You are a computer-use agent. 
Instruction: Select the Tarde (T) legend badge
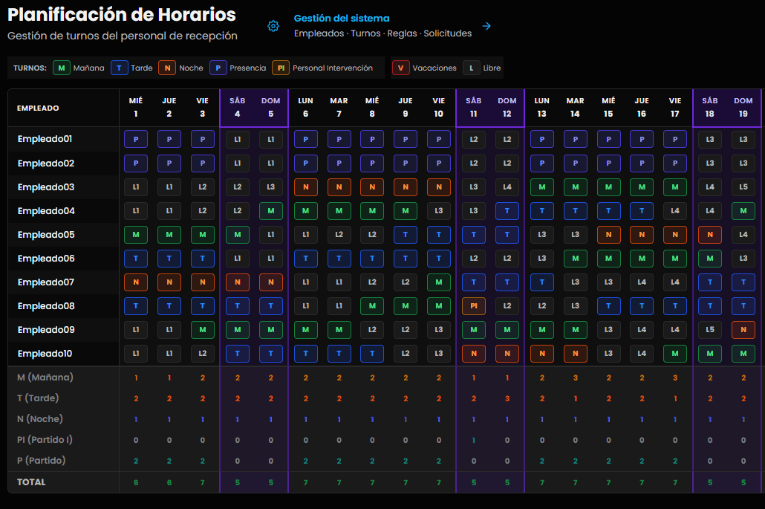tap(119, 68)
